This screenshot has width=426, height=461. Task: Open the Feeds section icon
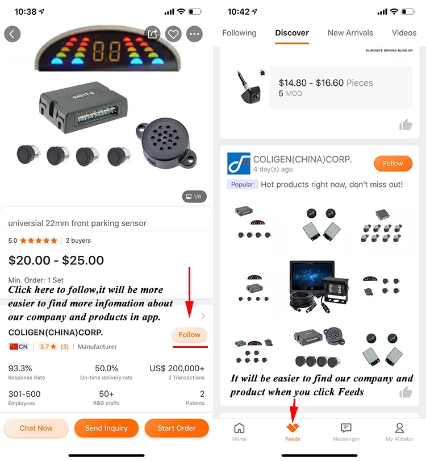293,432
